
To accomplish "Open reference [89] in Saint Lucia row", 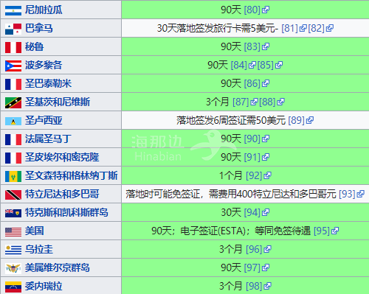I will pyautogui.click(x=297, y=120).
